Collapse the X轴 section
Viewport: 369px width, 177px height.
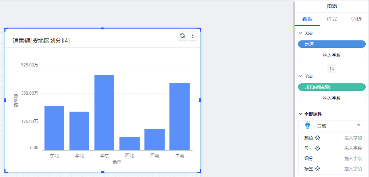pyautogui.click(x=300, y=33)
